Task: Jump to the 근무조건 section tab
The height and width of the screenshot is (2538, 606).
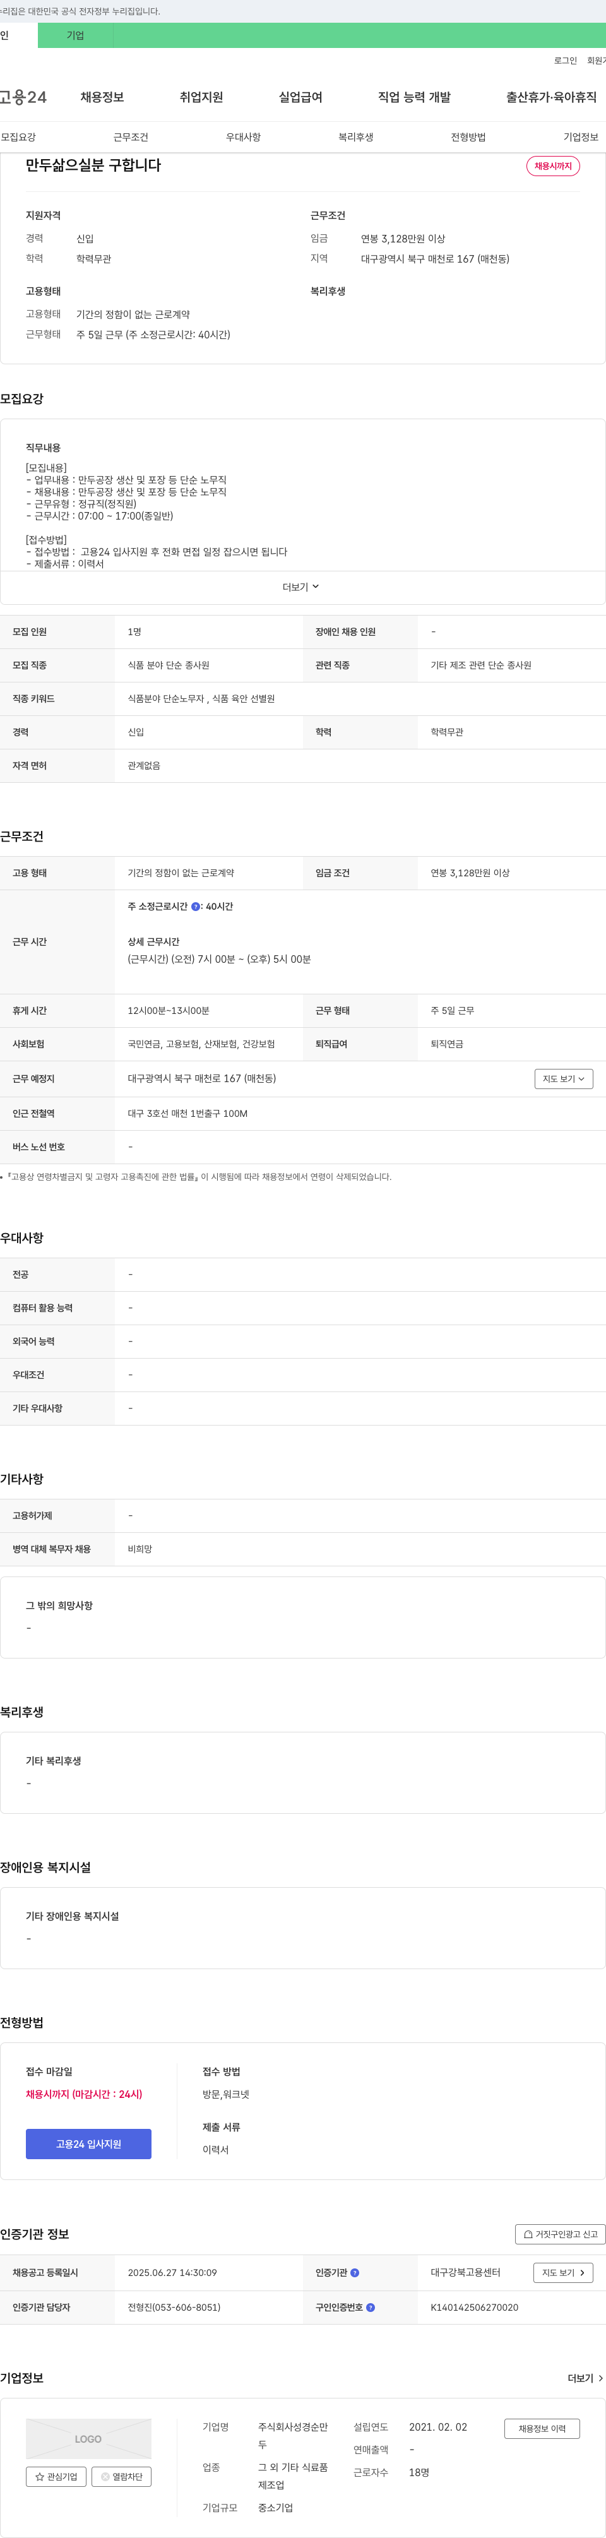Action: [x=130, y=137]
